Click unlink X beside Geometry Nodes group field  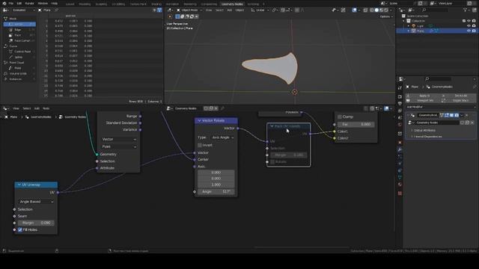(x=472, y=123)
